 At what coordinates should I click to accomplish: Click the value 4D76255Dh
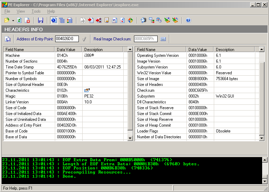pos(67,67)
